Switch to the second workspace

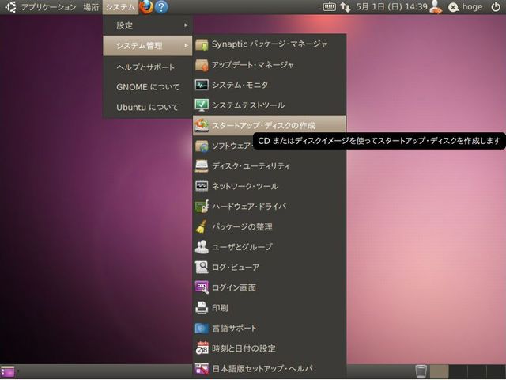pyautogui.click(x=458, y=371)
